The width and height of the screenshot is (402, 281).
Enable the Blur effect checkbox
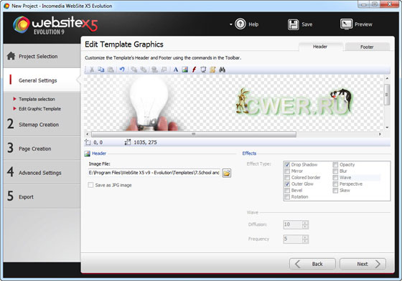click(x=335, y=171)
